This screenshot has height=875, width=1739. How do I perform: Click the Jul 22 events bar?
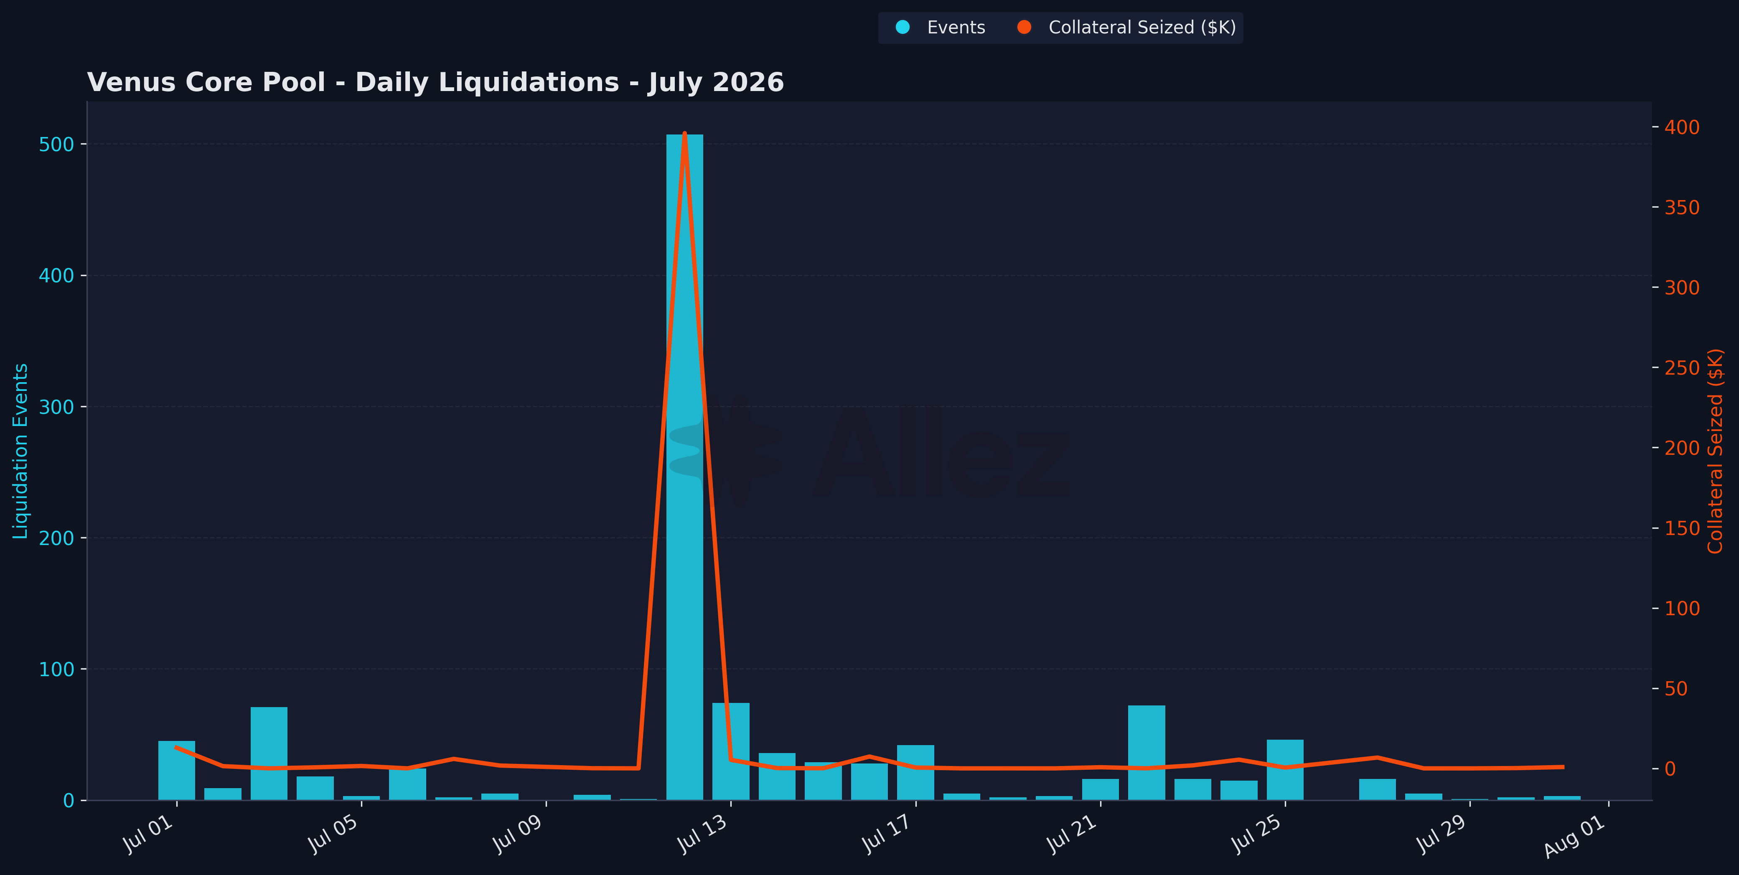1146,753
